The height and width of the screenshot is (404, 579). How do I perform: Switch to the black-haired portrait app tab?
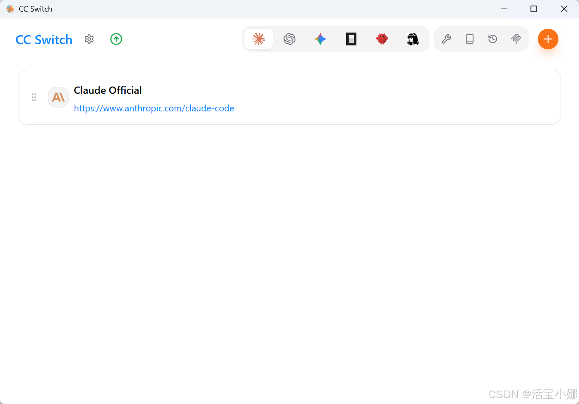point(413,39)
